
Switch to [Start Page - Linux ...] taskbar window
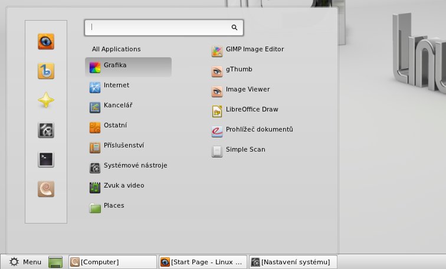point(203,262)
